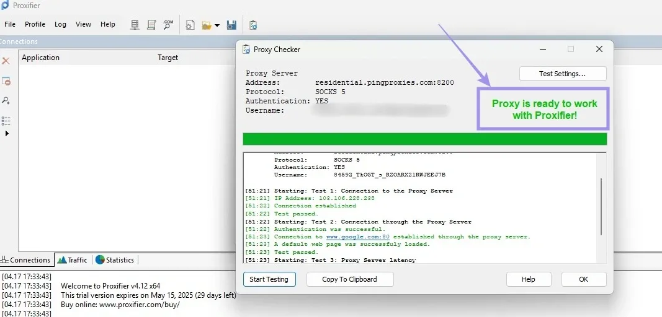Open the Log menu

coord(60,24)
